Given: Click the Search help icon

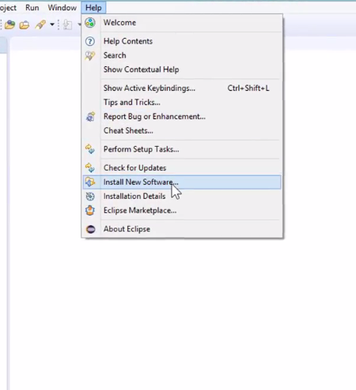Looking at the screenshot, I should (x=90, y=55).
